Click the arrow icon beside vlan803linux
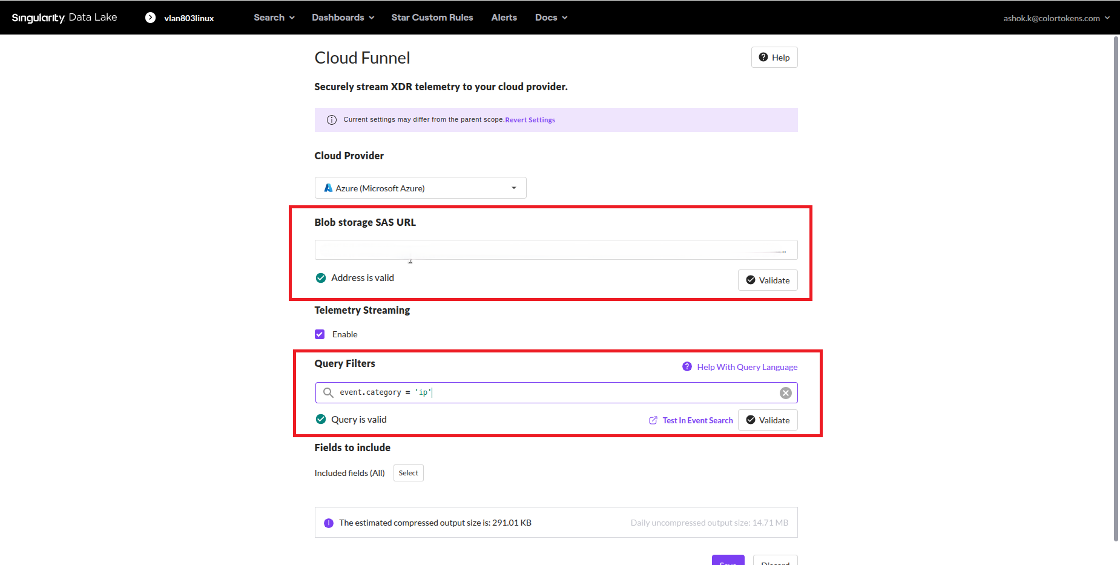1120x565 pixels. tap(150, 18)
